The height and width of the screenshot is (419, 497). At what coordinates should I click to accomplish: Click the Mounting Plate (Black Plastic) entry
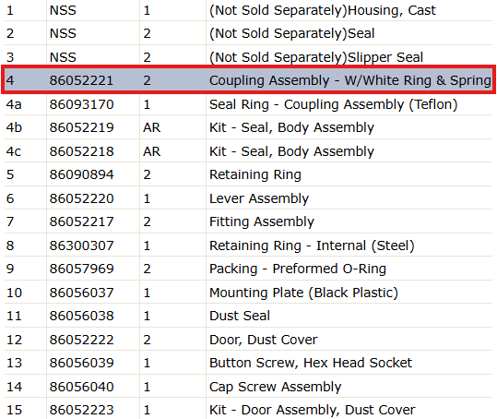303,293
